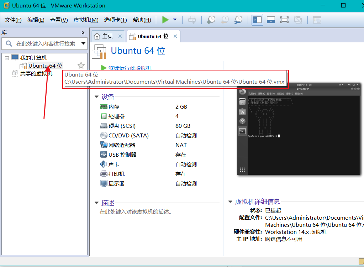Toggle the favorite star next to Ubuntu 64 位
The image size is (364, 267).
(81, 66)
